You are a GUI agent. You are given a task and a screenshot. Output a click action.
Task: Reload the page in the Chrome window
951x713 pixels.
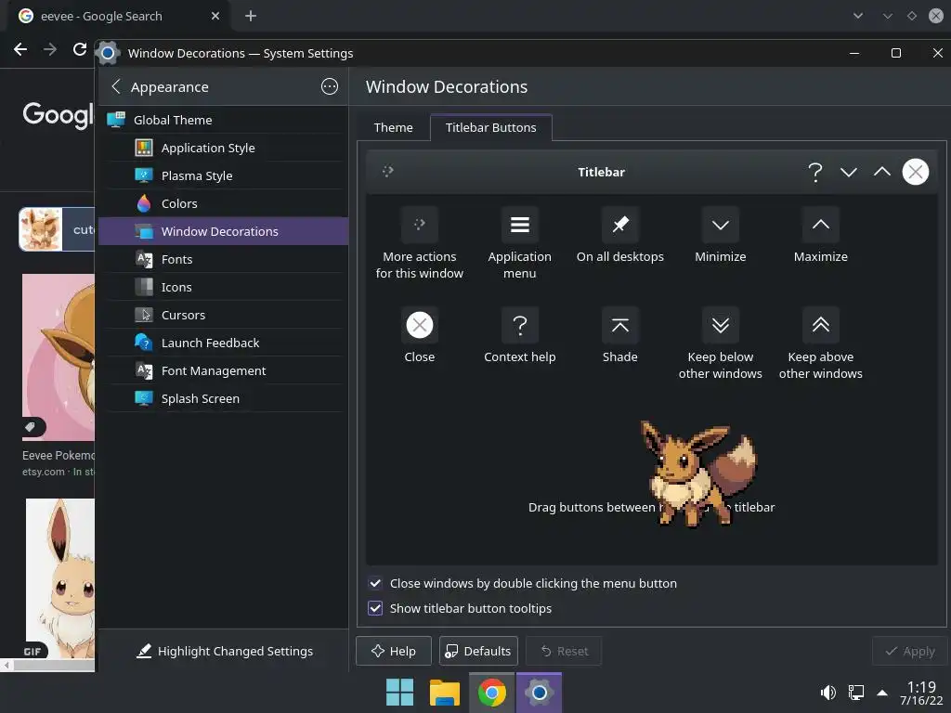(80, 49)
